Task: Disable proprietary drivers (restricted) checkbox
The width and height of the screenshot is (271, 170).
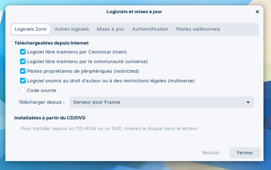Action: pos(23,71)
